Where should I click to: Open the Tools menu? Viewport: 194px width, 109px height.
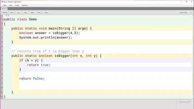(x=17, y=5)
